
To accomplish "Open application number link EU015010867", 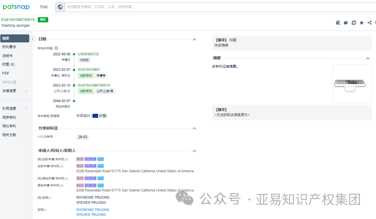I will [89, 70].
